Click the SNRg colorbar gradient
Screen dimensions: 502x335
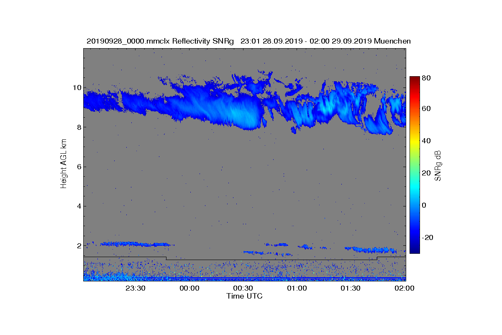(x=415, y=165)
